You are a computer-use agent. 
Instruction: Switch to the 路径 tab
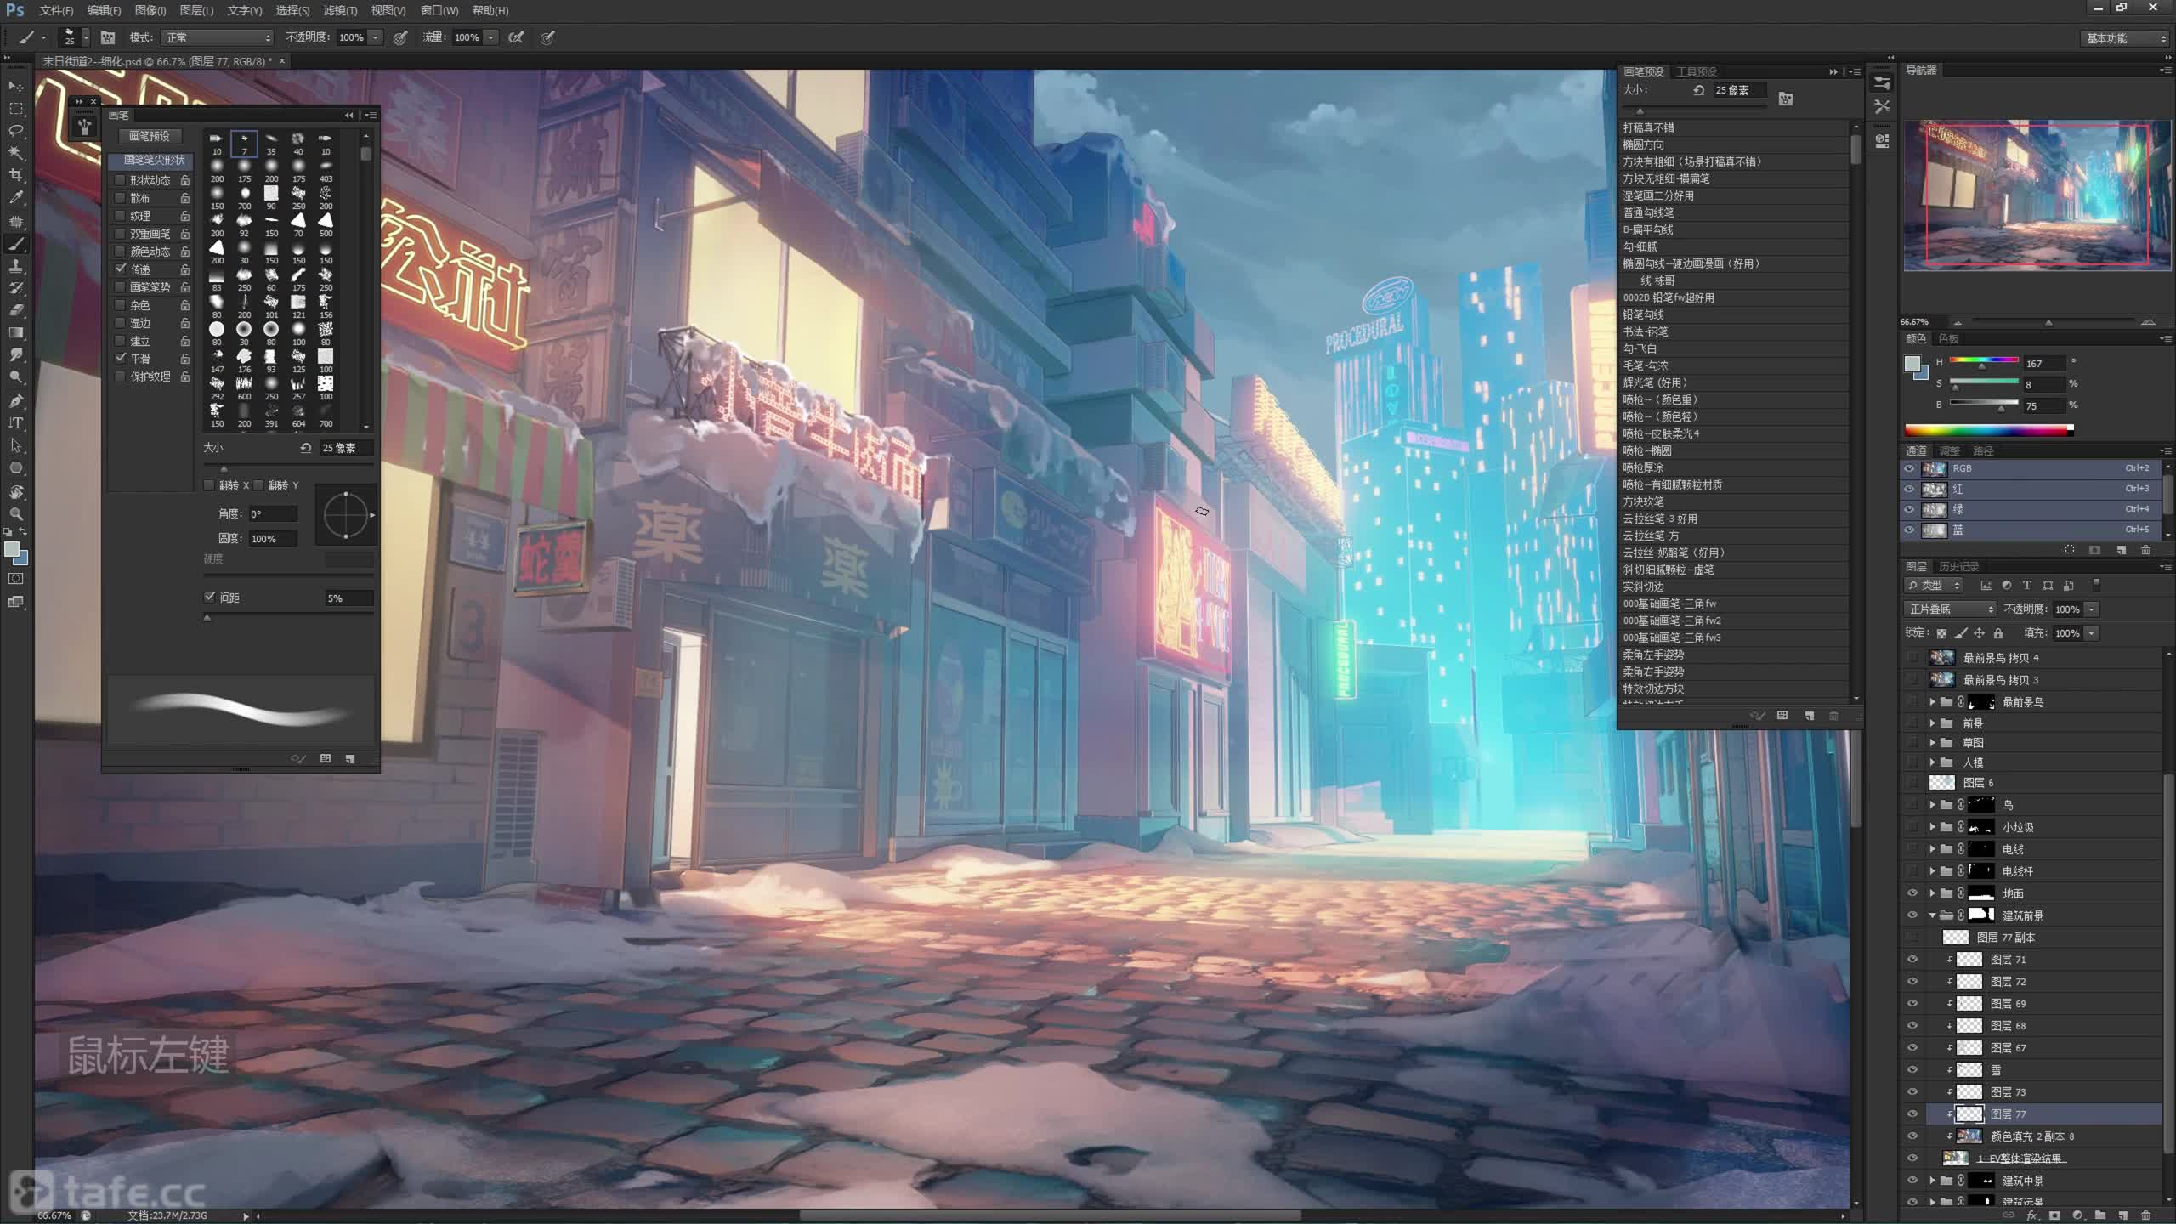(1983, 450)
